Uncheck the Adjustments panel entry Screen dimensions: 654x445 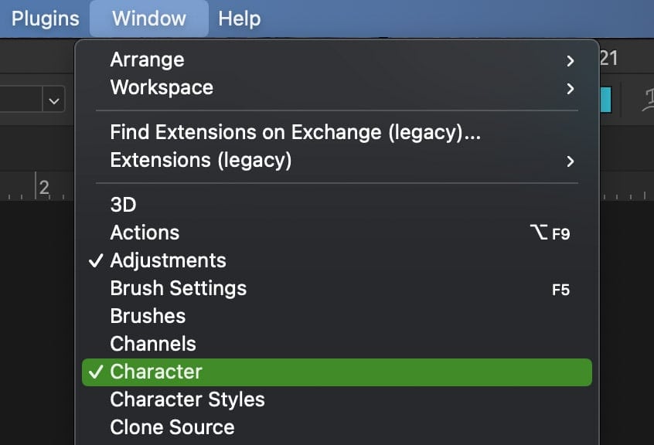[168, 260]
